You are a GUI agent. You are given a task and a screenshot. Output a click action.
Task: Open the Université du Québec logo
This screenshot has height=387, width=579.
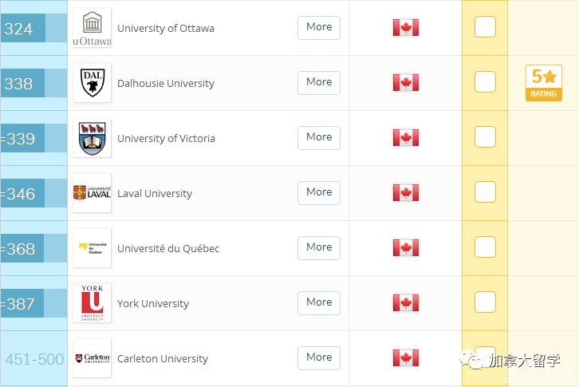pyautogui.click(x=92, y=248)
